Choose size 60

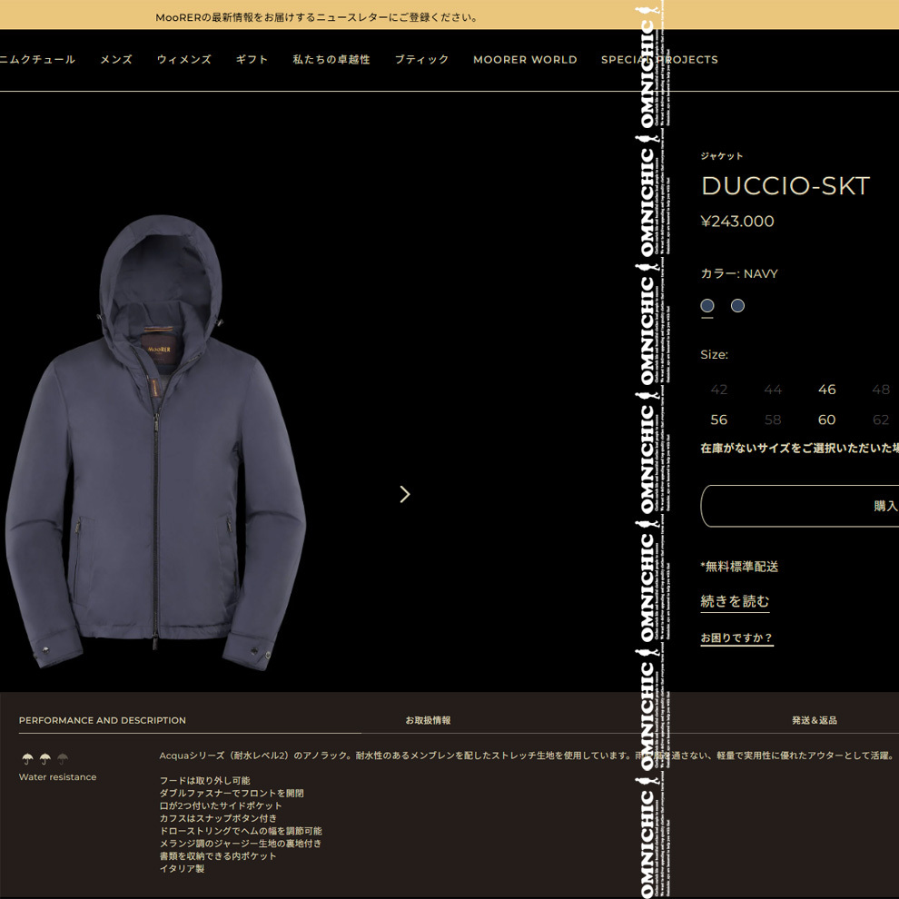(826, 420)
